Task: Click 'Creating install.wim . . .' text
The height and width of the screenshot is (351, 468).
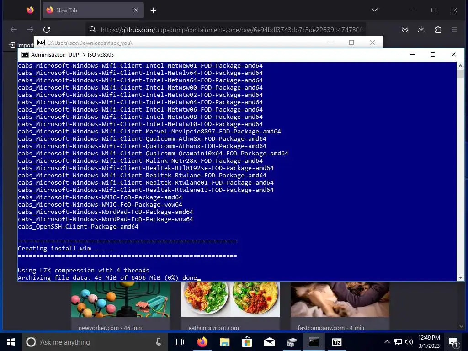Action: (65, 248)
